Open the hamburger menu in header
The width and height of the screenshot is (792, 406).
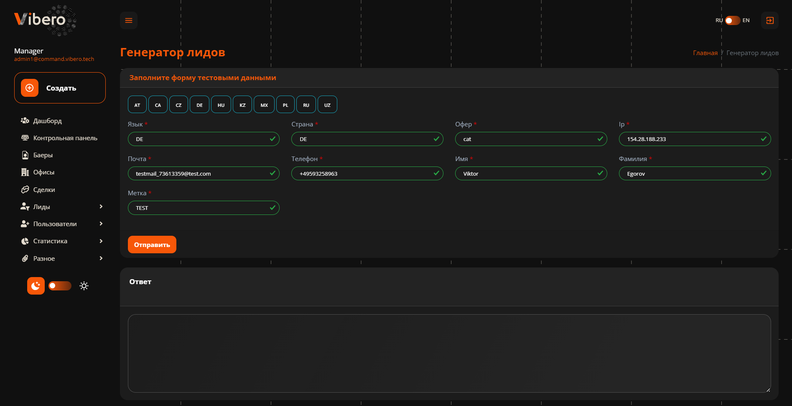pyautogui.click(x=129, y=20)
